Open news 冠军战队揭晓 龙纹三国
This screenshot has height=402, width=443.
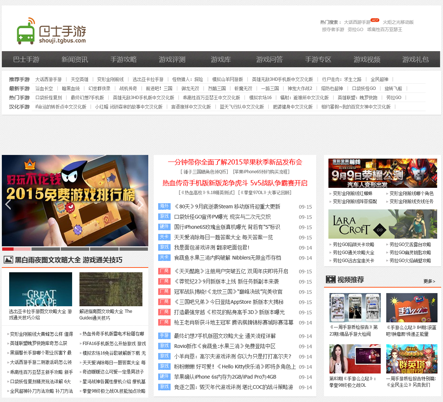coord(228,292)
